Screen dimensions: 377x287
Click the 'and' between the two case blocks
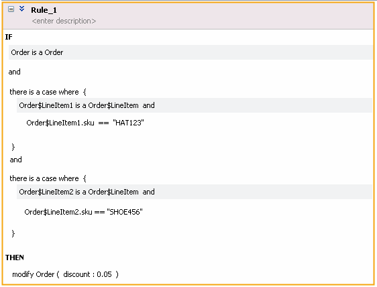click(15, 160)
